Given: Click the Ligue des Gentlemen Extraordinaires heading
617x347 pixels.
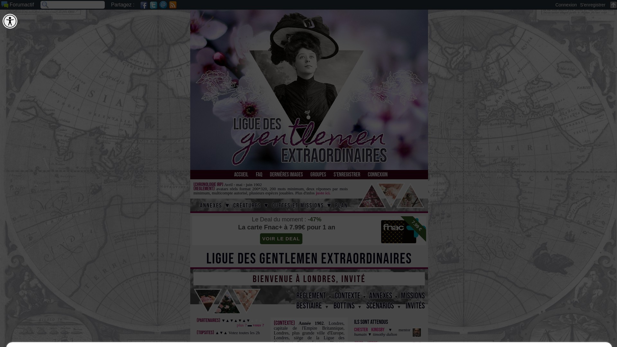Looking at the screenshot, I should (x=309, y=259).
